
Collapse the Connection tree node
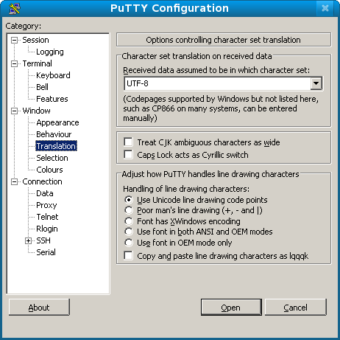coord(15,181)
